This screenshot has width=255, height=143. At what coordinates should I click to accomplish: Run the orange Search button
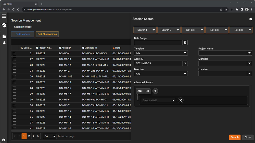tap(235, 137)
